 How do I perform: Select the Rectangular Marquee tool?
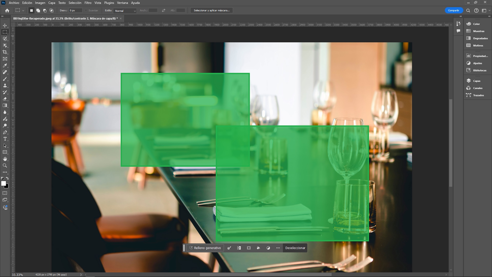click(5, 32)
